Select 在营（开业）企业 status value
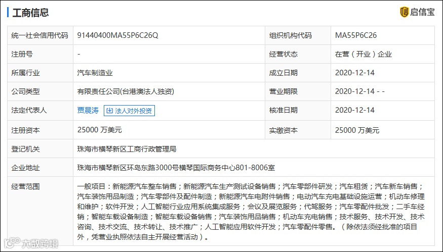This screenshot has width=443, height=252. 364,54
